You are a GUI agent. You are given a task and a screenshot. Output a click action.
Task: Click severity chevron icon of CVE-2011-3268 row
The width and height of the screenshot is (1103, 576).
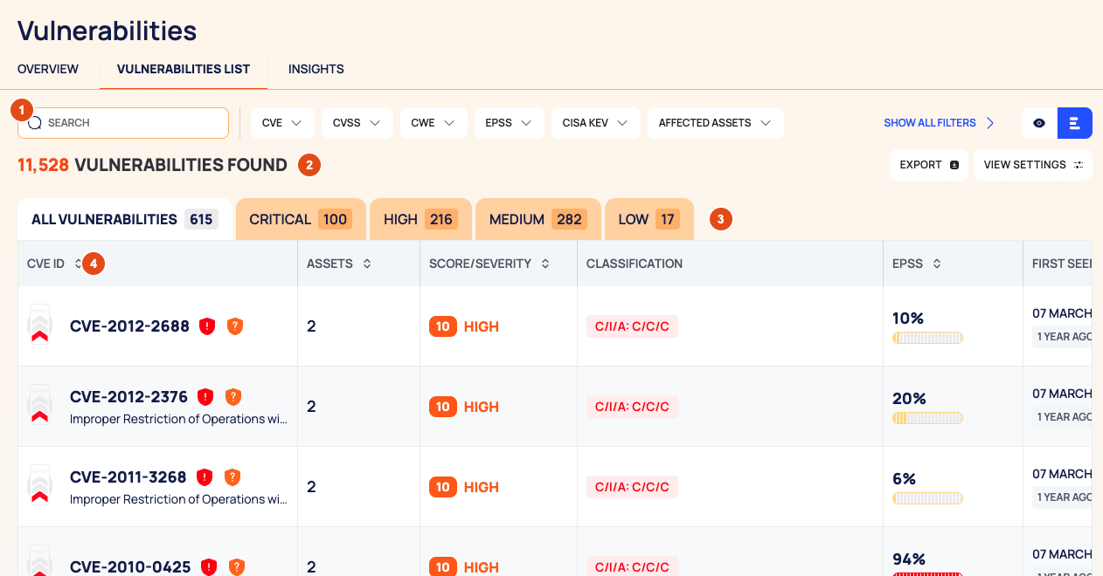pyautogui.click(x=39, y=485)
